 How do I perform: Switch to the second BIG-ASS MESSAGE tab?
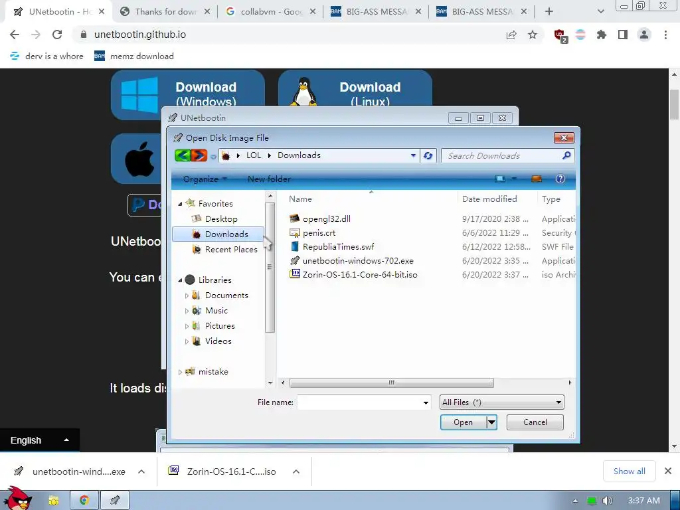tap(482, 12)
